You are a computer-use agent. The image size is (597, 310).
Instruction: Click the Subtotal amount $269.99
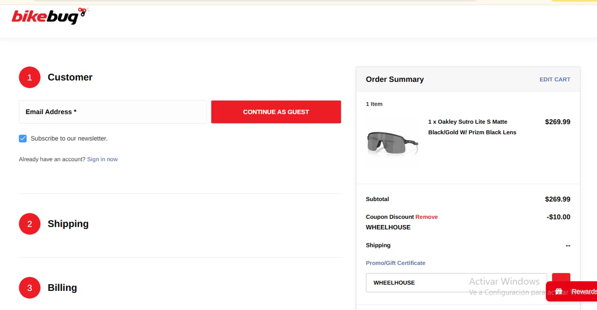tap(558, 199)
